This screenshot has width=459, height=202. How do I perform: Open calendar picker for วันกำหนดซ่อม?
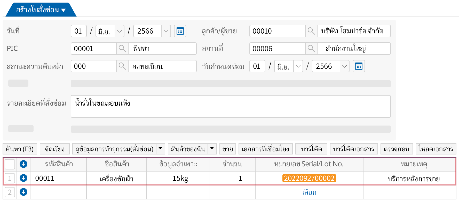pyautogui.click(x=359, y=66)
